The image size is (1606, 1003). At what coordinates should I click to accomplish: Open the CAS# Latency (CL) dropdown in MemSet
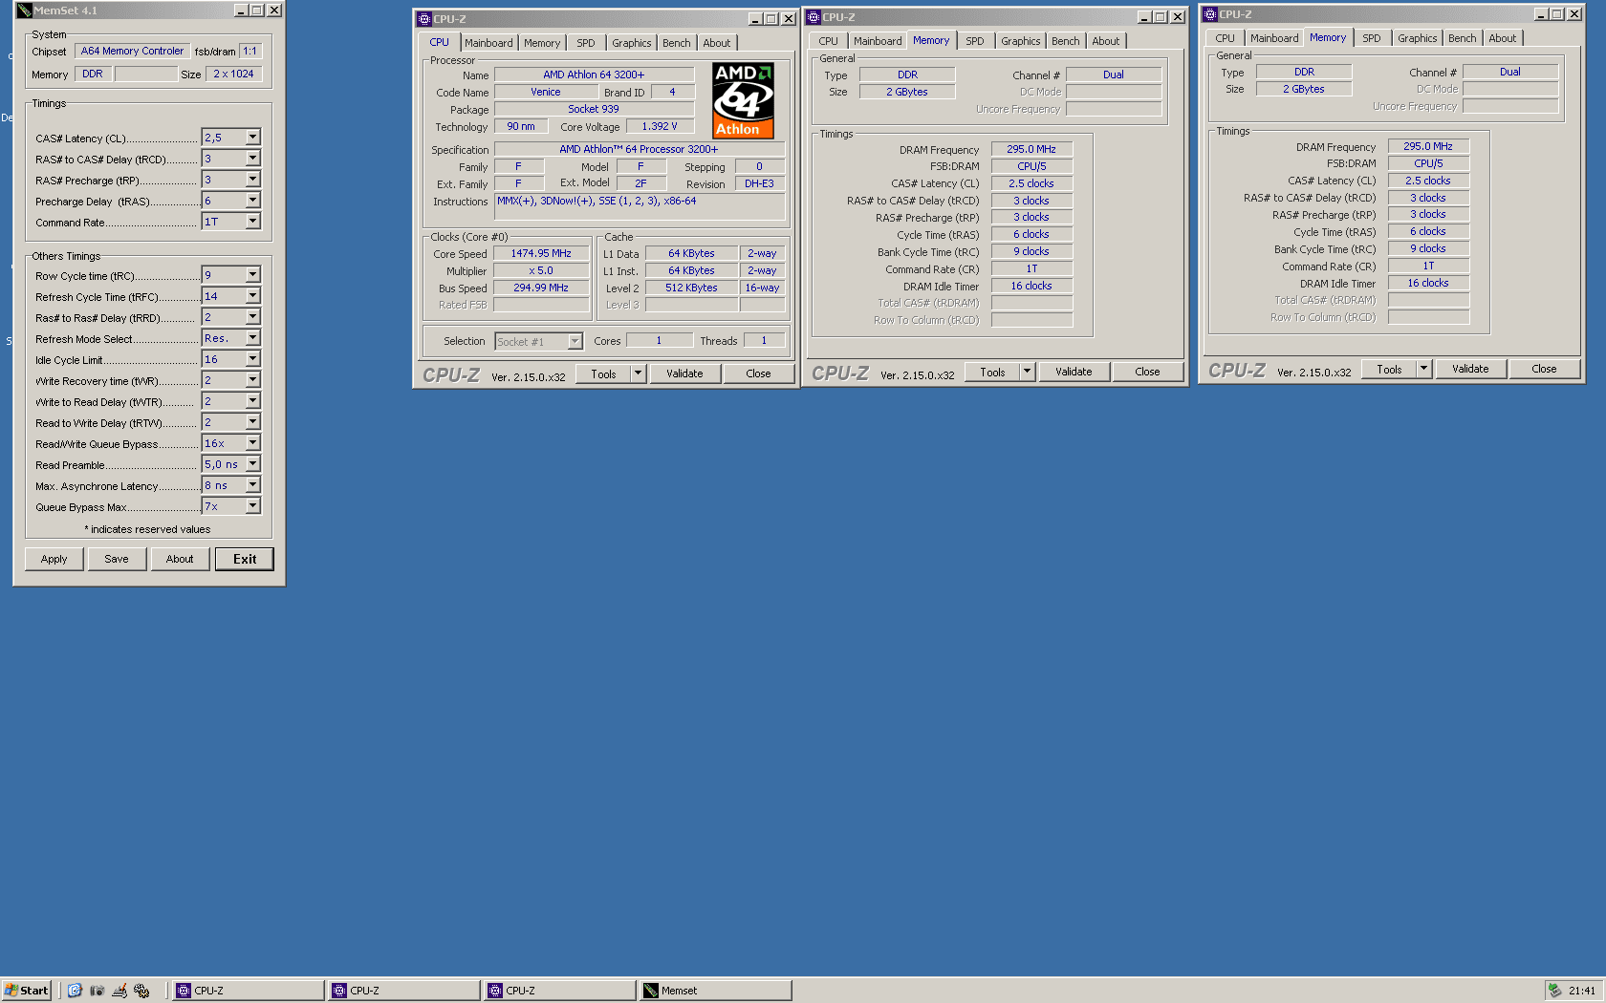pos(253,138)
